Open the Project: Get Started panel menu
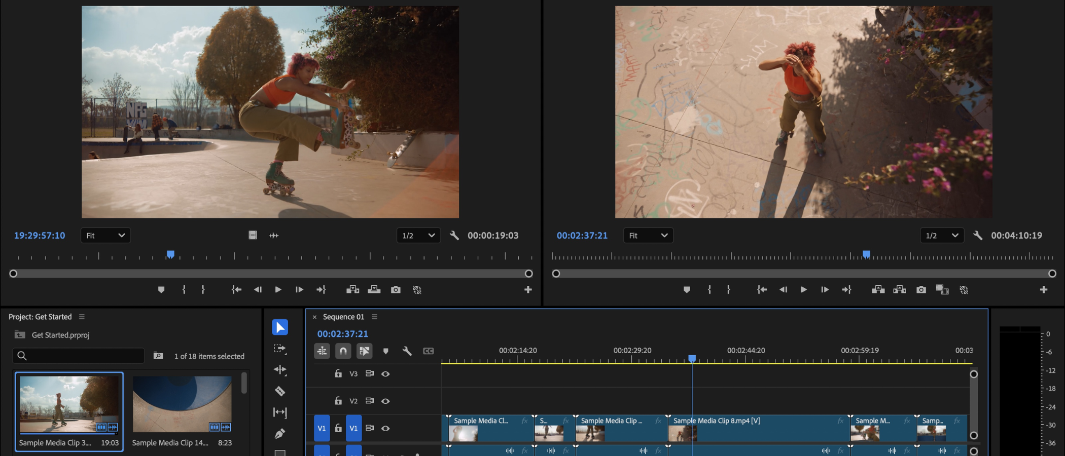The image size is (1065, 456). click(x=82, y=317)
